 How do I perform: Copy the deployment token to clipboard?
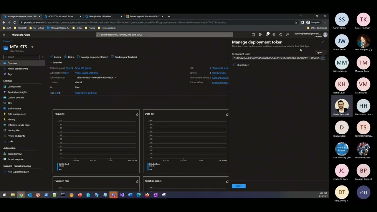(x=323, y=58)
